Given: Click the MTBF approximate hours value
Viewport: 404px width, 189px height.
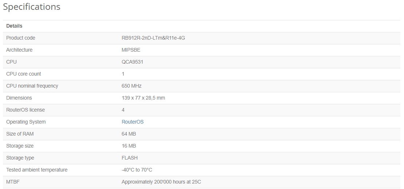Looking at the screenshot, I should click(x=161, y=182).
